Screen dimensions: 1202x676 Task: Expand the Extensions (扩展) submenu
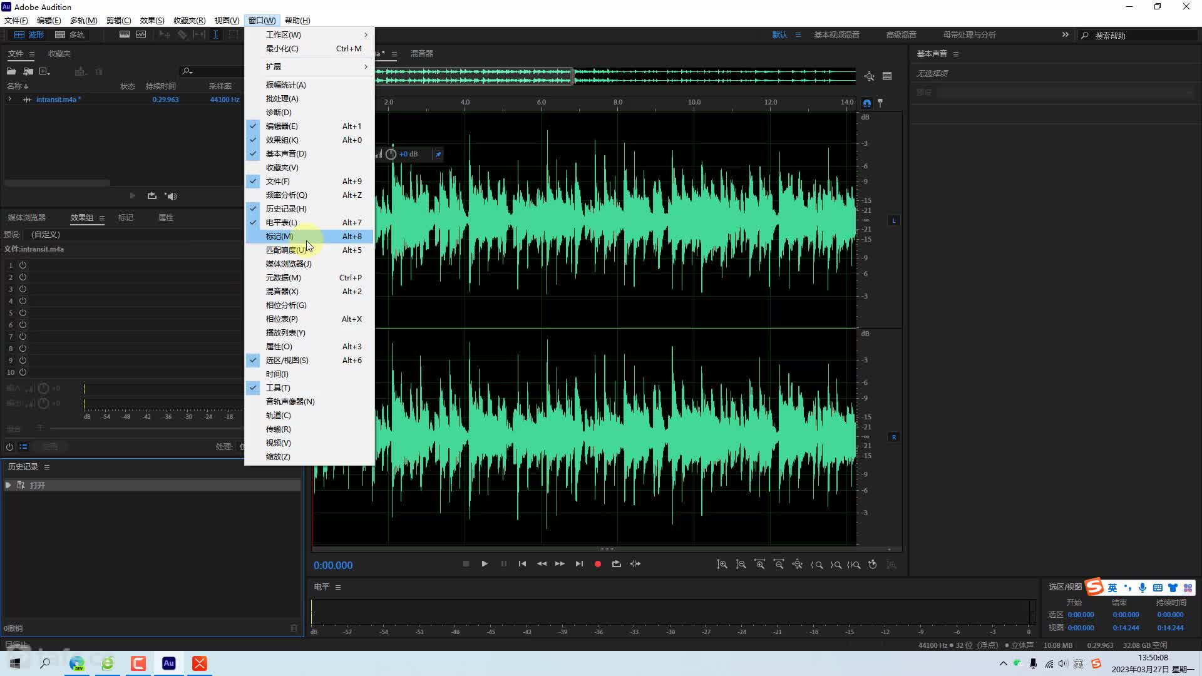coord(309,67)
